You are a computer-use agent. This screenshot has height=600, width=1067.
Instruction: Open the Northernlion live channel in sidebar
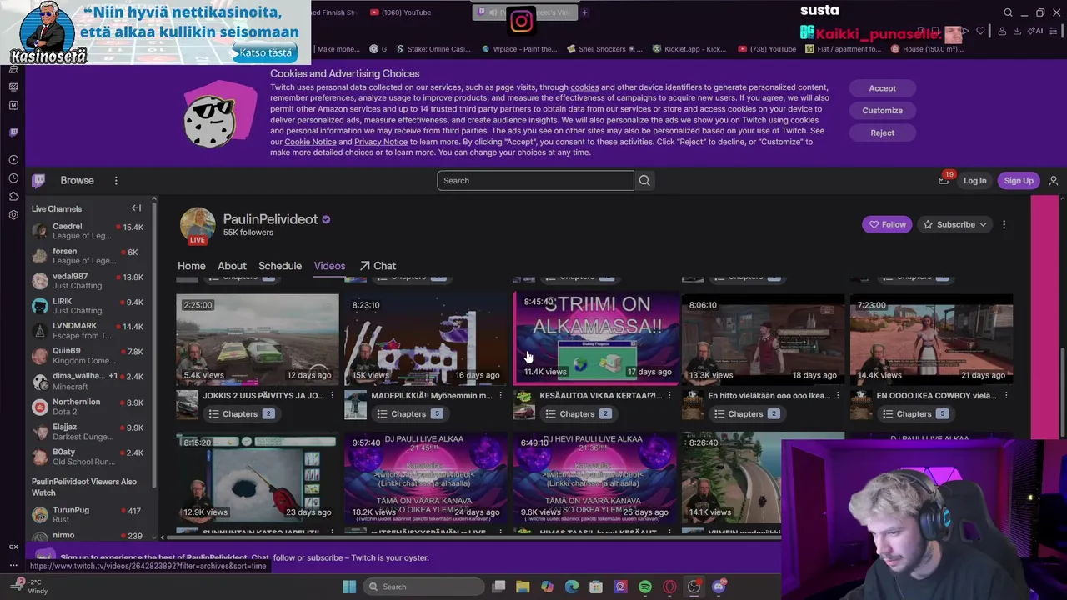88,407
